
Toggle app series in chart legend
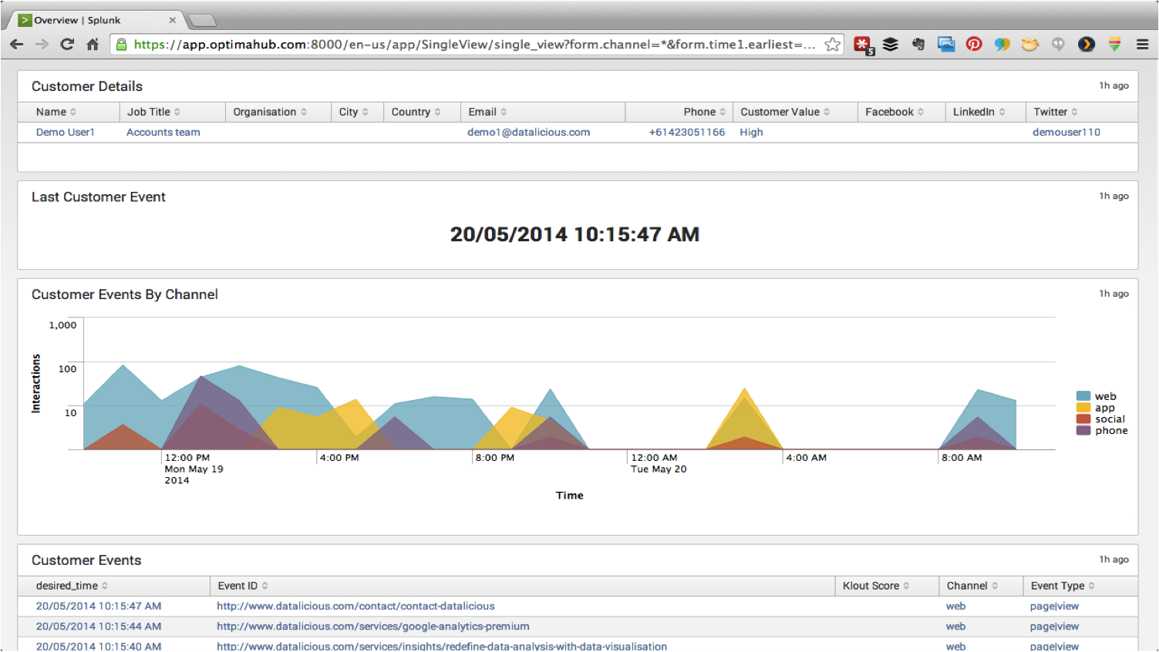click(x=1096, y=408)
